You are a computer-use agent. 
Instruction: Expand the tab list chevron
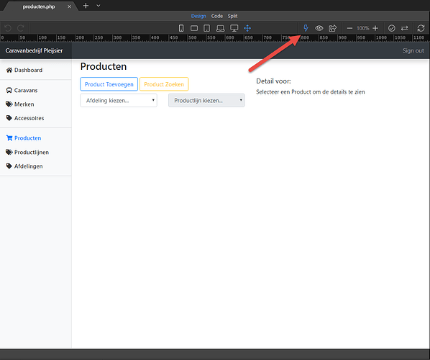click(99, 6)
